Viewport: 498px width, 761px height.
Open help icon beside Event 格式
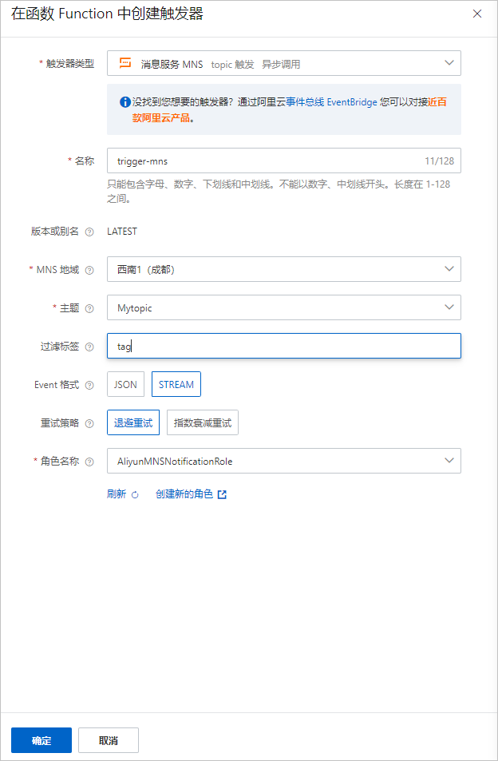click(x=89, y=386)
